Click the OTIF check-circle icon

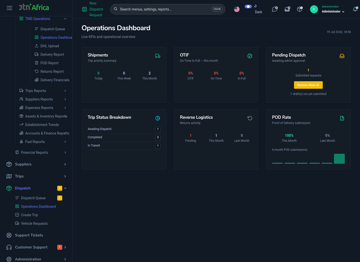pyautogui.click(x=250, y=56)
